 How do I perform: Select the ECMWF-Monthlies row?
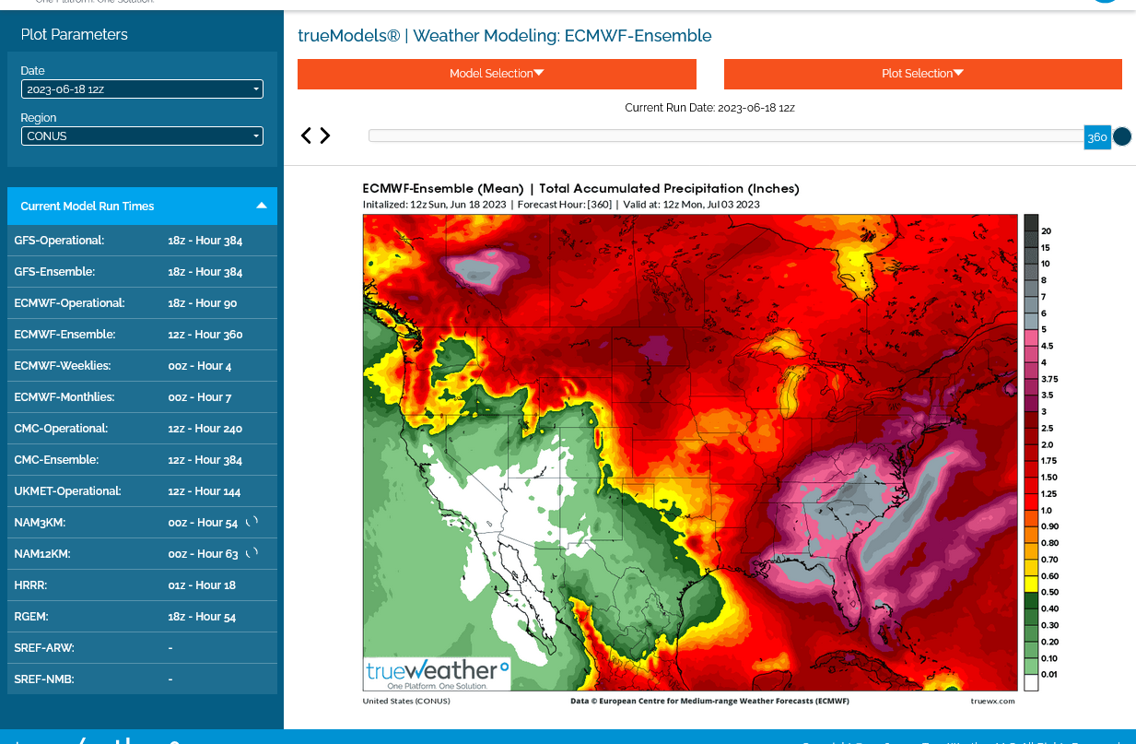pos(142,397)
